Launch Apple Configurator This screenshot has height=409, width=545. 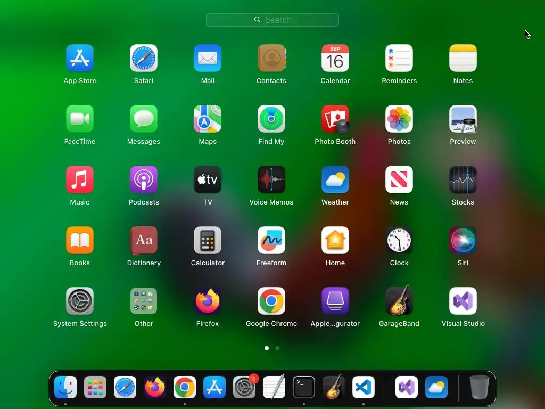(x=335, y=301)
